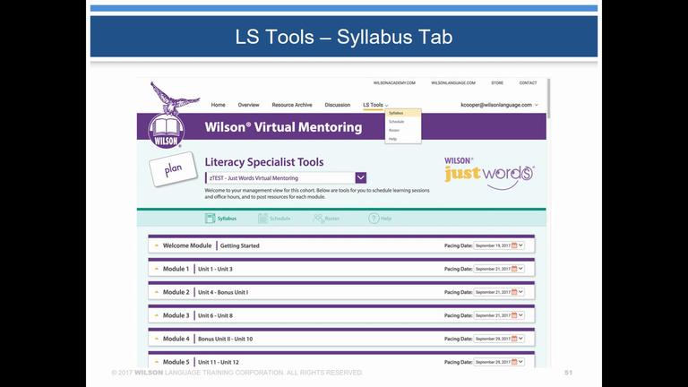Open the STORE link
Viewport: 688px width, 387px height.
497,83
